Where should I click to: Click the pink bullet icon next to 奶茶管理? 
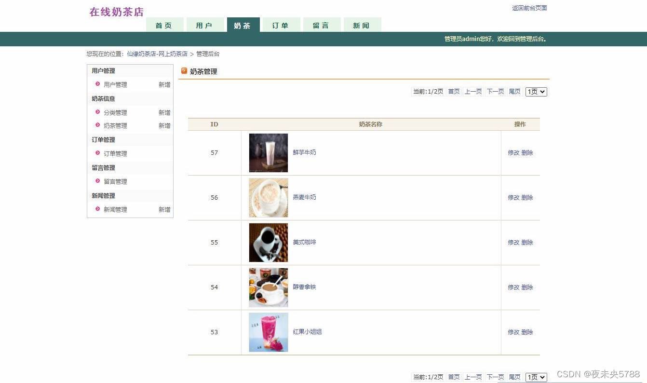pos(98,125)
